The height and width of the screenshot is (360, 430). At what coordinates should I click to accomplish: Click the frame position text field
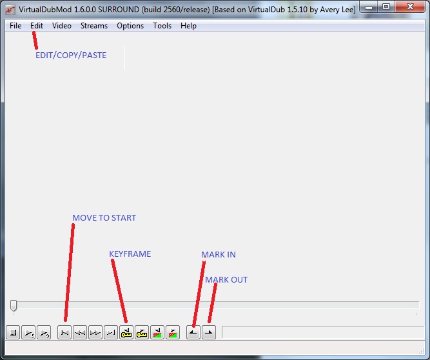[323, 332]
